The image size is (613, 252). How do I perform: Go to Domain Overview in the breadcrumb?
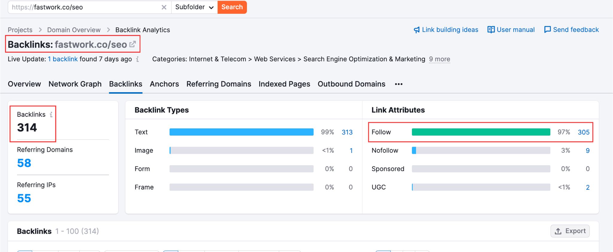[74, 30]
